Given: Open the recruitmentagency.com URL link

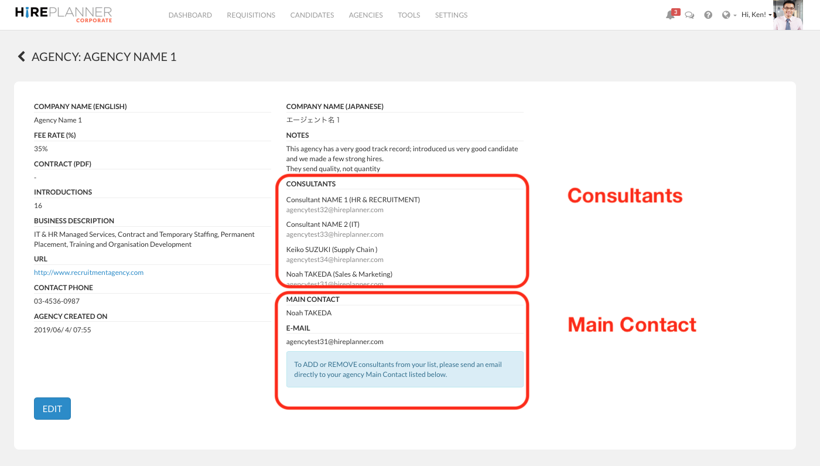Looking at the screenshot, I should pyautogui.click(x=88, y=273).
